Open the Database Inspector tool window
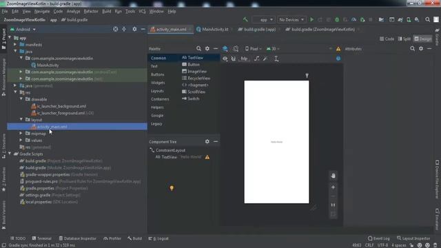Screen dimensions: 441x248 tap(78, 238)
